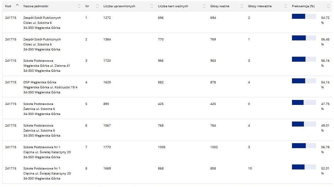Screen dimensions: 334x187
Task: Click valid cards value 1005
Action: [162, 147]
